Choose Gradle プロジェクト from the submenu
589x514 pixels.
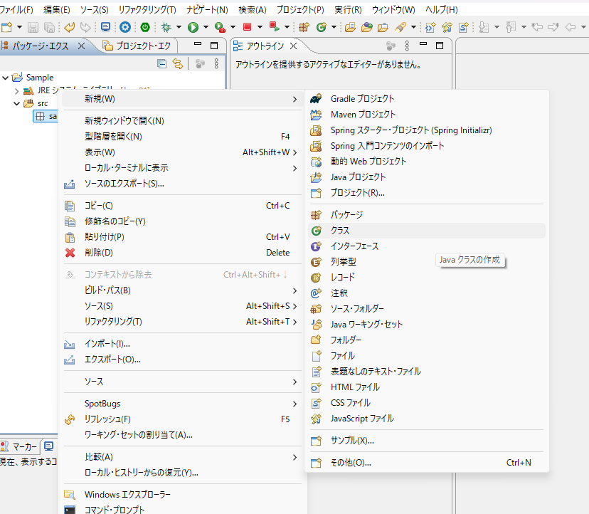pos(362,98)
